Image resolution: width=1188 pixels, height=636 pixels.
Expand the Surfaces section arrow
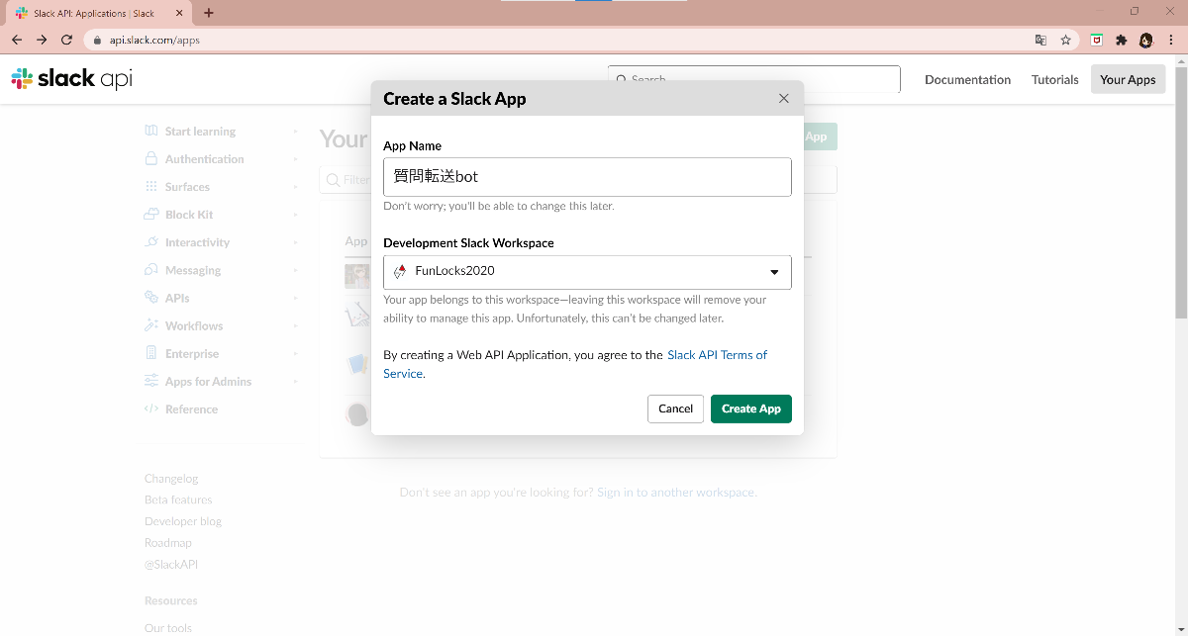point(295,187)
